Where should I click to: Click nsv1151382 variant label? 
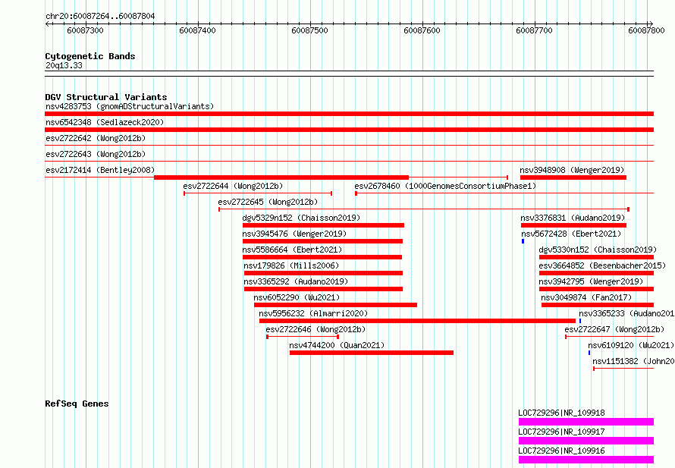click(634, 361)
